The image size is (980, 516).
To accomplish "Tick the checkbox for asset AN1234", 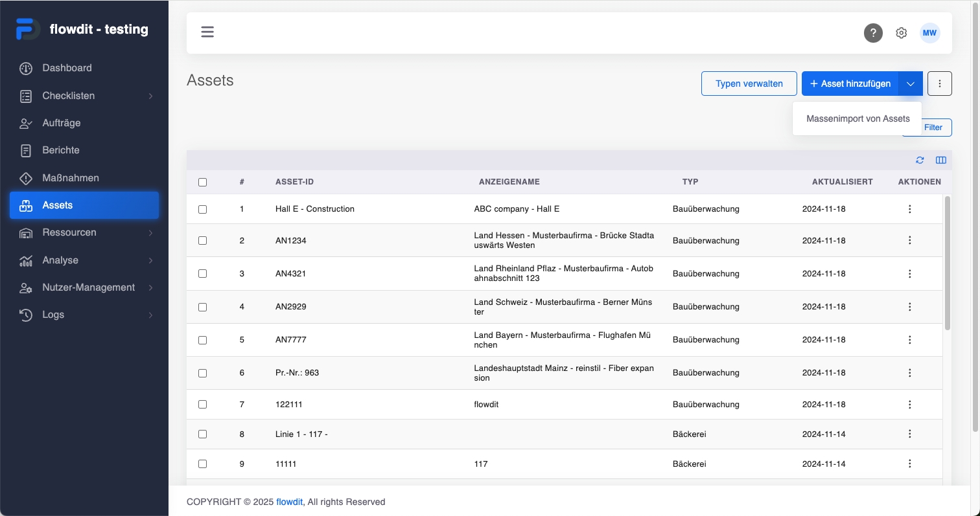I will coord(202,241).
